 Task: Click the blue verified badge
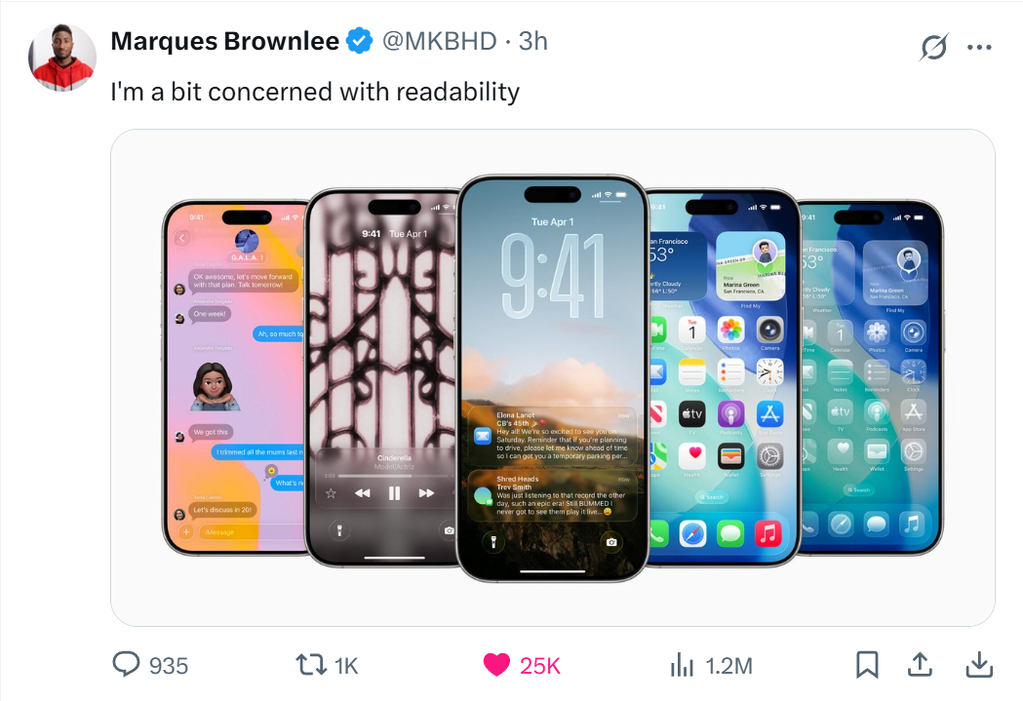click(359, 41)
